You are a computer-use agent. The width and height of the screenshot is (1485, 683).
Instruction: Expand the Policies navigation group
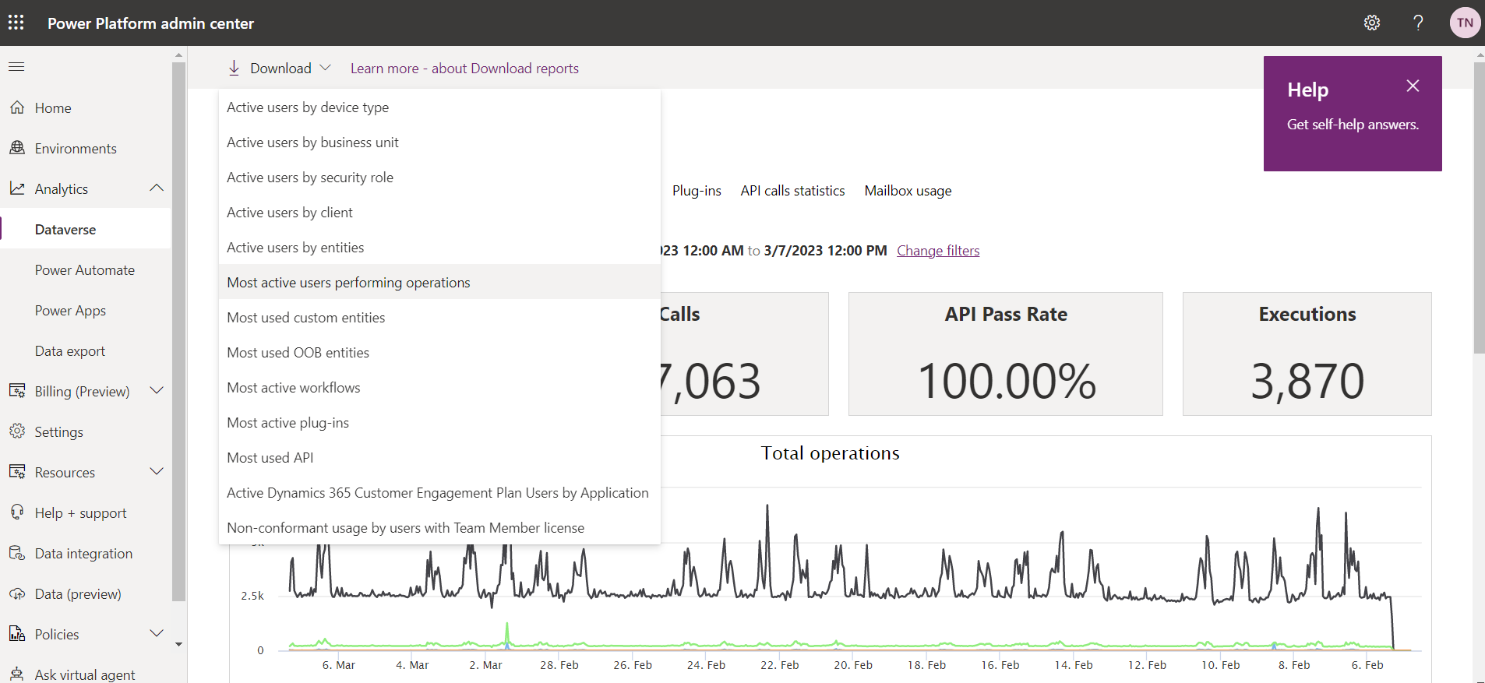(x=157, y=634)
